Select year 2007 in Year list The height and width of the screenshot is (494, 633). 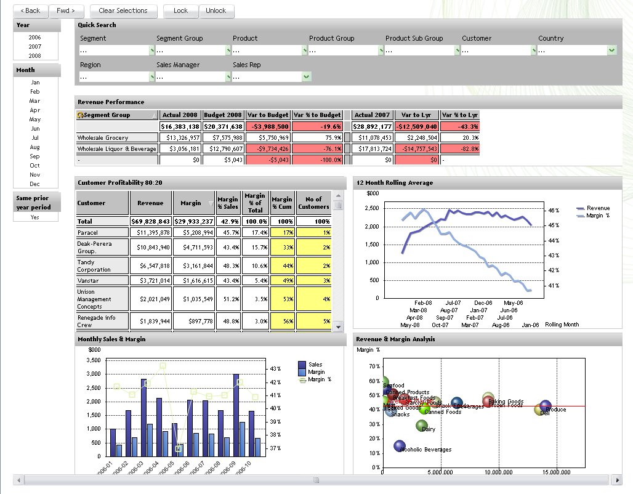pos(35,47)
